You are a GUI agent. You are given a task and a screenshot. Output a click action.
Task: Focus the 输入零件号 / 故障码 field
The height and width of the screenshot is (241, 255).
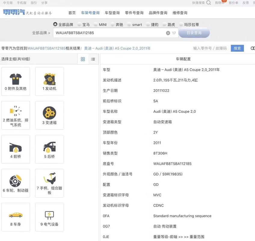pos(210,48)
